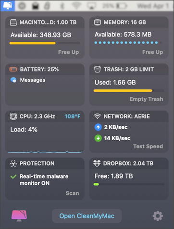Click Open CleanMyMac button
The width and height of the screenshot is (174, 229).
[x=87, y=216]
